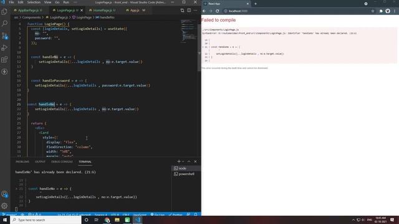Select the TERMINAL panel tab
The width and height of the screenshot is (399, 224).
tap(85, 162)
